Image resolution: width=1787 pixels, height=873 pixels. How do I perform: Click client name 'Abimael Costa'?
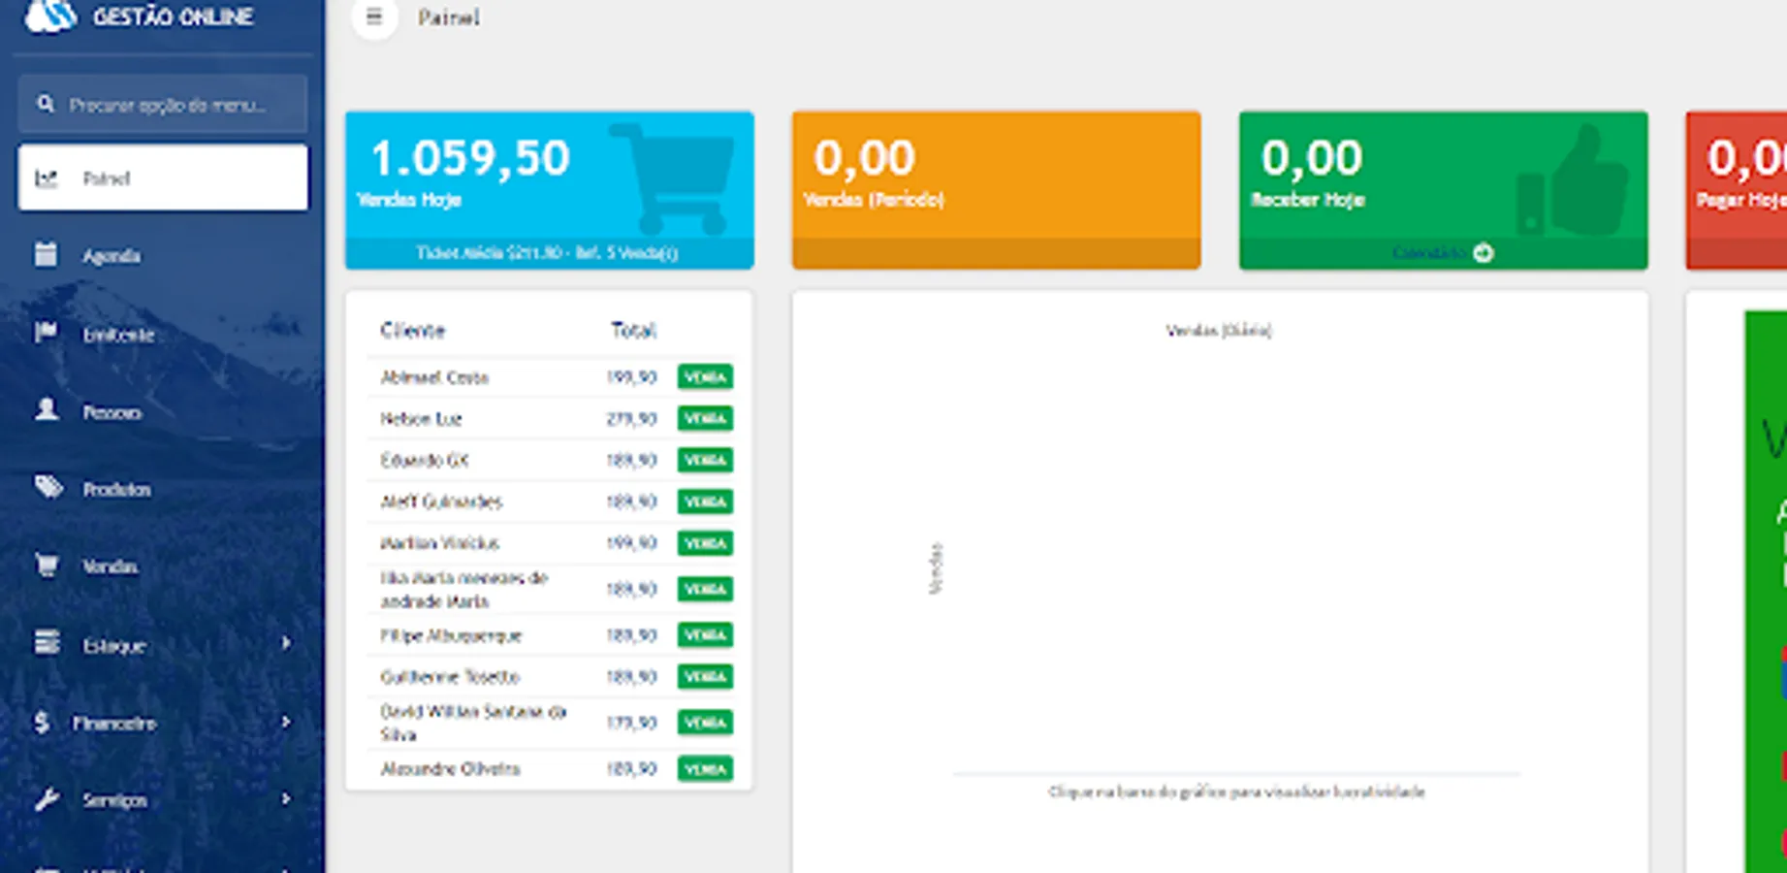pos(434,377)
